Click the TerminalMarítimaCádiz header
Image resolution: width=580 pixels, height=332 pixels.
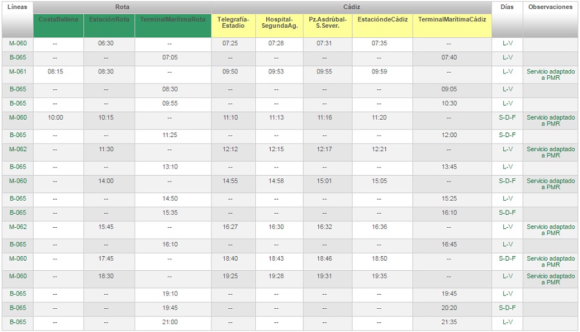[452, 20]
